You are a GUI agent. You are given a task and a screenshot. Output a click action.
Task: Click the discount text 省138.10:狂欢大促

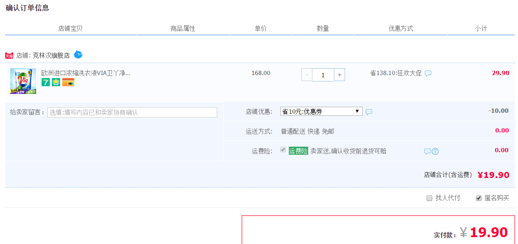396,73
